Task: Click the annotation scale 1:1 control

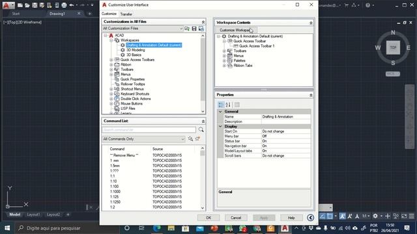Action: (x=365, y=216)
